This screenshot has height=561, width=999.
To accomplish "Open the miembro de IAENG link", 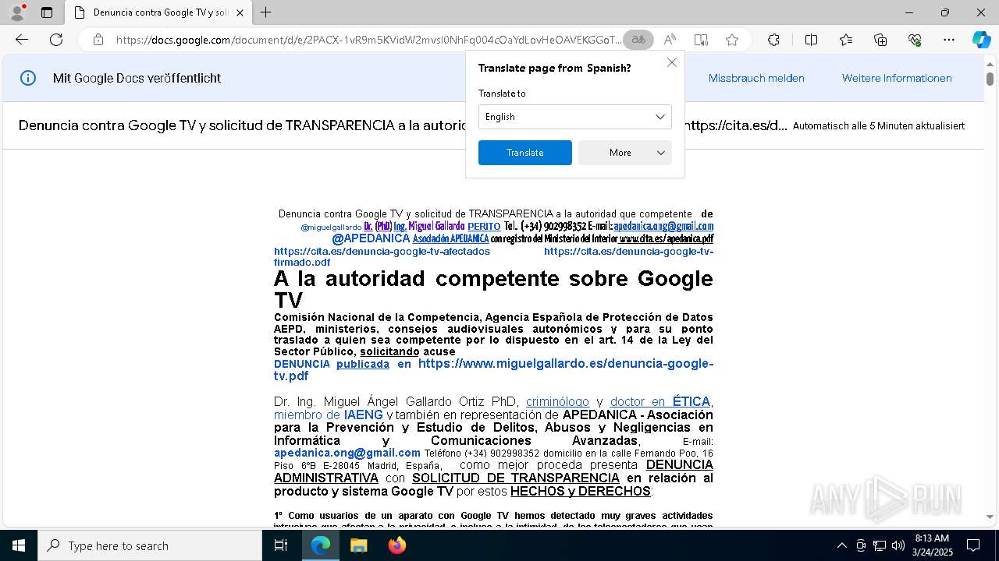I will pos(329,415).
